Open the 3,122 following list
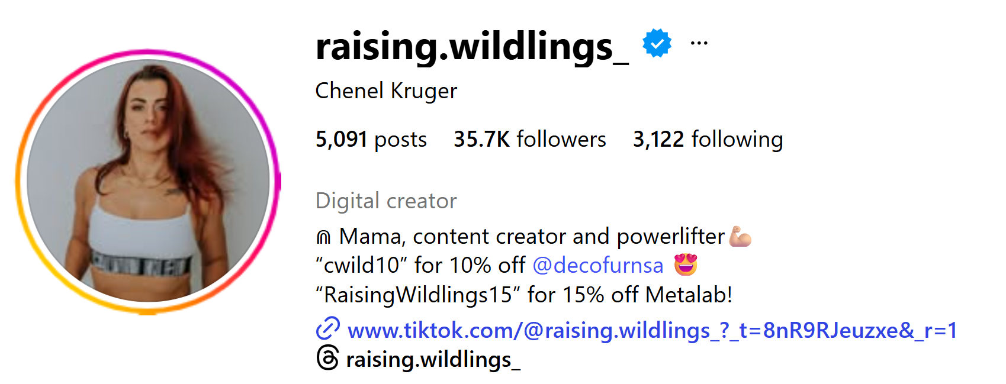 coord(708,140)
